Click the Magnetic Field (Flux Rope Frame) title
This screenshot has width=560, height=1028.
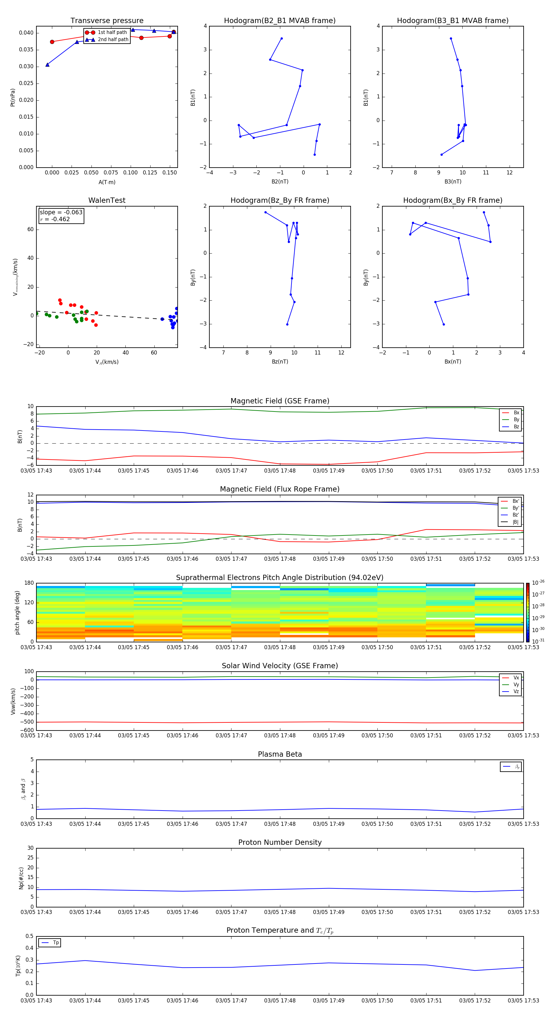click(x=280, y=489)
